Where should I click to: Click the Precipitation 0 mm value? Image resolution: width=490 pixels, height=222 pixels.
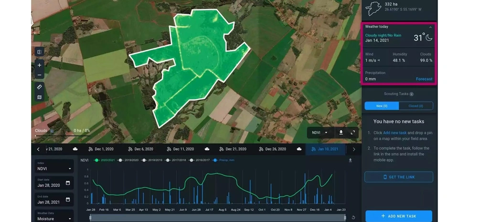371,79
